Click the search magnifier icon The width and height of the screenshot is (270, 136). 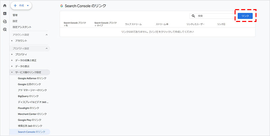click(193, 16)
